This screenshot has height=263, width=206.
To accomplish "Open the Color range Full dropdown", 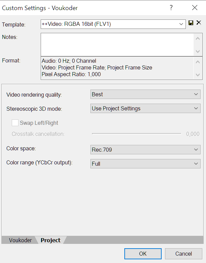I will tap(145, 164).
